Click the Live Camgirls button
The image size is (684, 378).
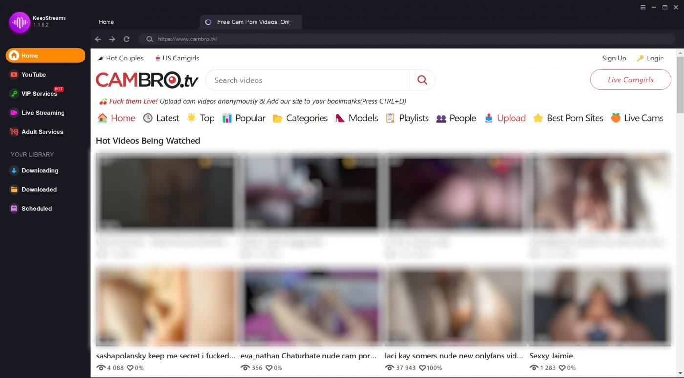(630, 80)
